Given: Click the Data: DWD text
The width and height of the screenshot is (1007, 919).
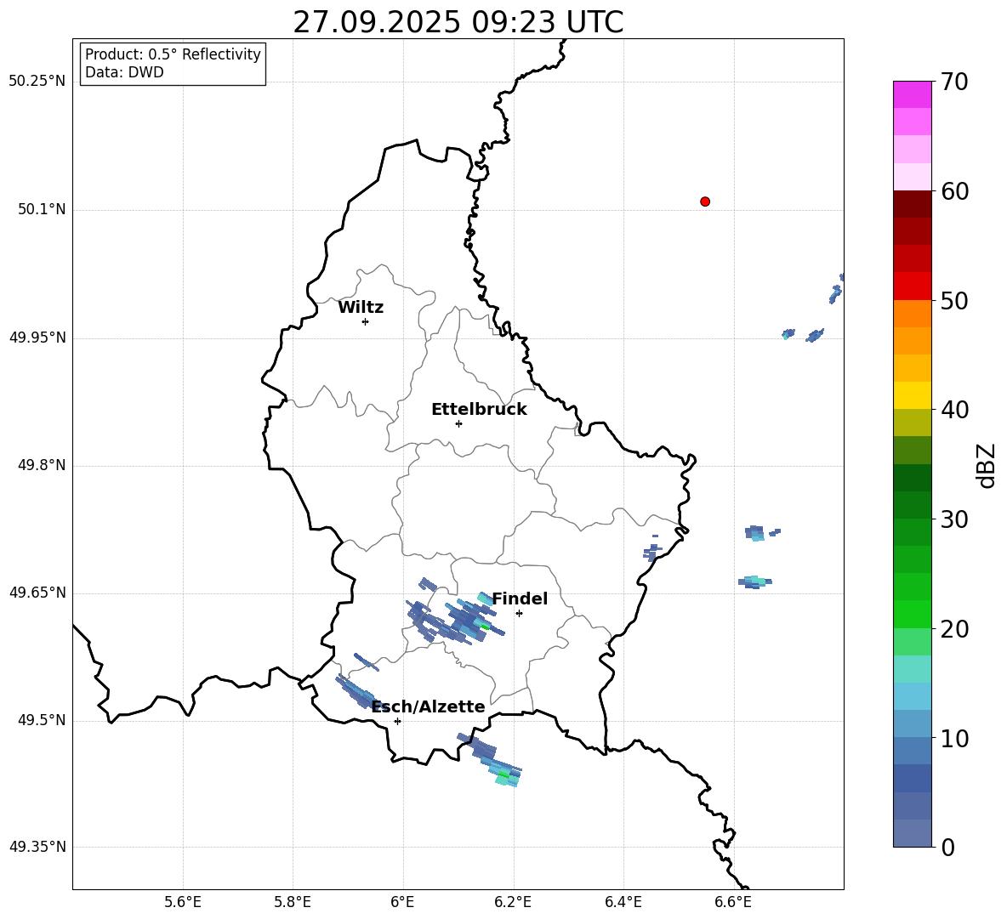Looking at the screenshot, I should point(124,72).
